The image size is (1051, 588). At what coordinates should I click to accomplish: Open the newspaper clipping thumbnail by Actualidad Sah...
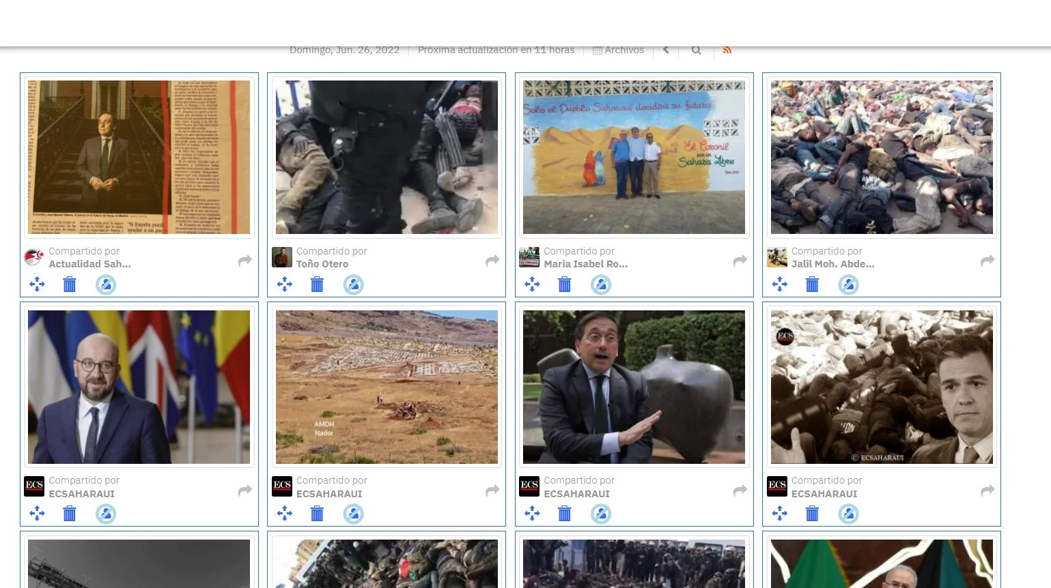pos(139,158)
